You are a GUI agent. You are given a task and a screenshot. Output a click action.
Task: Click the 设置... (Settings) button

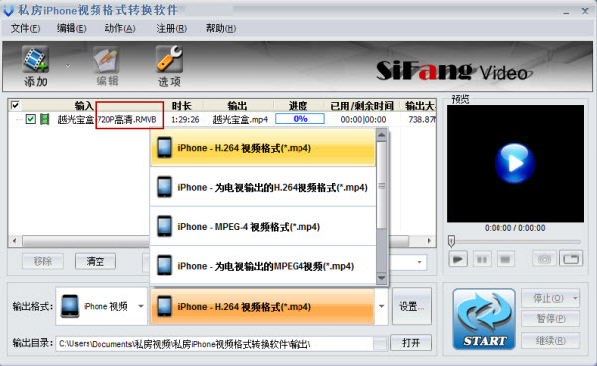pyautogui.click(x=412, y=306)
